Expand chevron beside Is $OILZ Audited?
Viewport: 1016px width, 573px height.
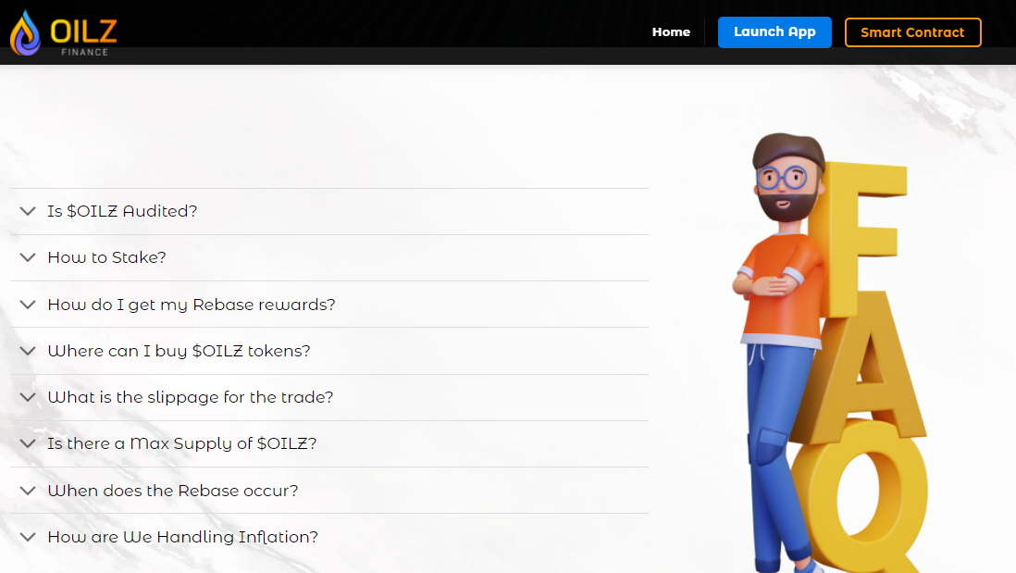[x=27, y=211]
